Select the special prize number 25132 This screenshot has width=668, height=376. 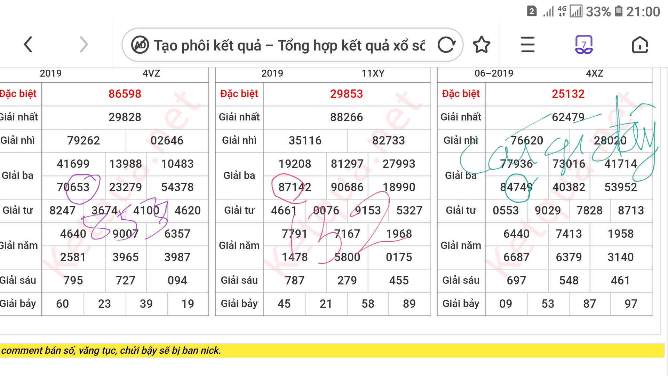[568, 94]
